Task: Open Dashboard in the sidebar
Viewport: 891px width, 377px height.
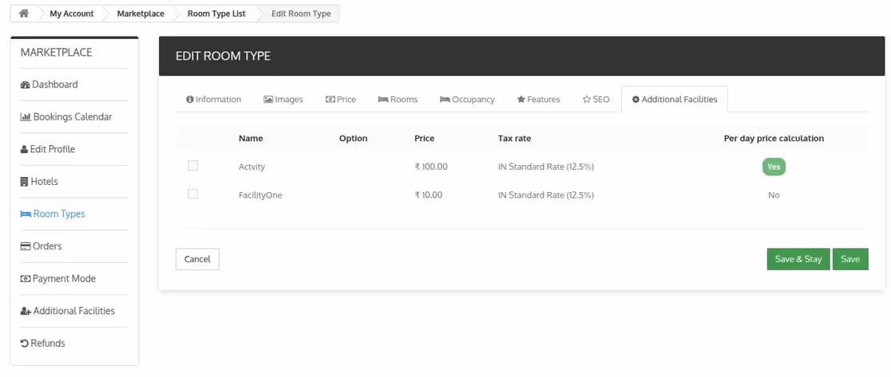Action: pos(49,84)
